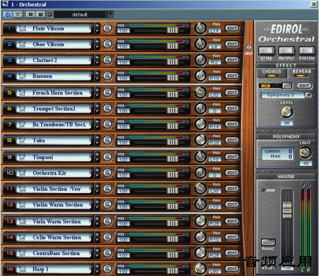
Task: Open instrument search for Harp 1
Action: 107,268
